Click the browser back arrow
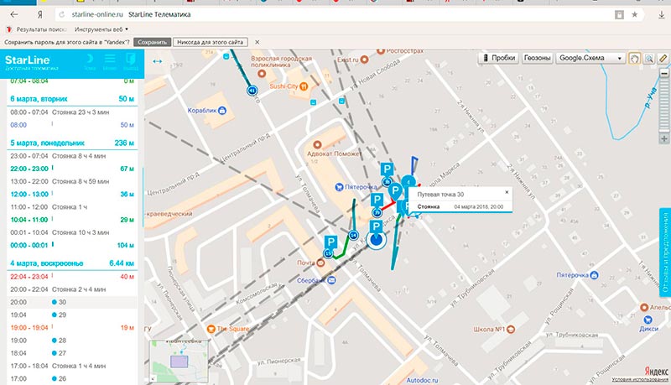The image size is (671, 385). [14, 14]
